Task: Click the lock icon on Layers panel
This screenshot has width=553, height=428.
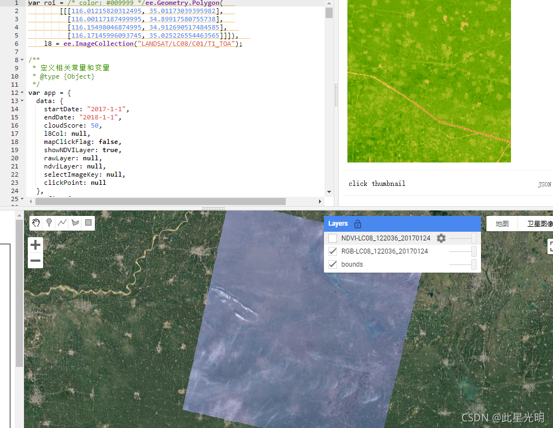Action: 357,223
